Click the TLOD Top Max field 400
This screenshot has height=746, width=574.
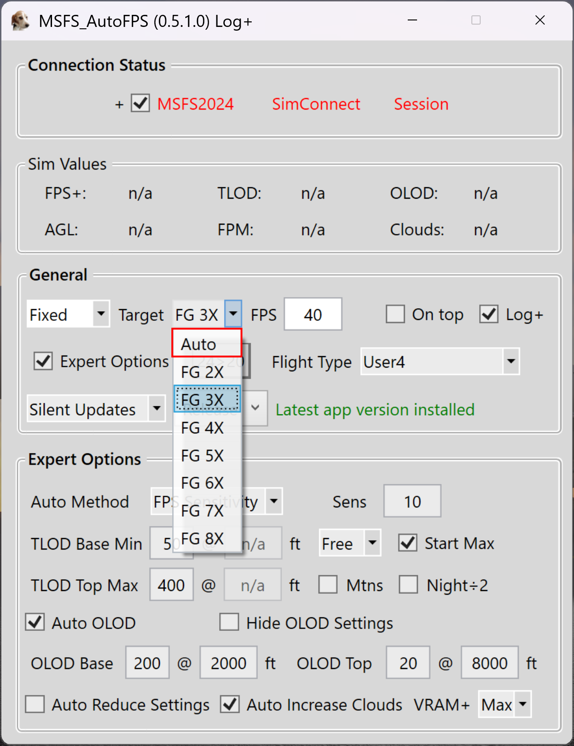[x=171, y=584]
